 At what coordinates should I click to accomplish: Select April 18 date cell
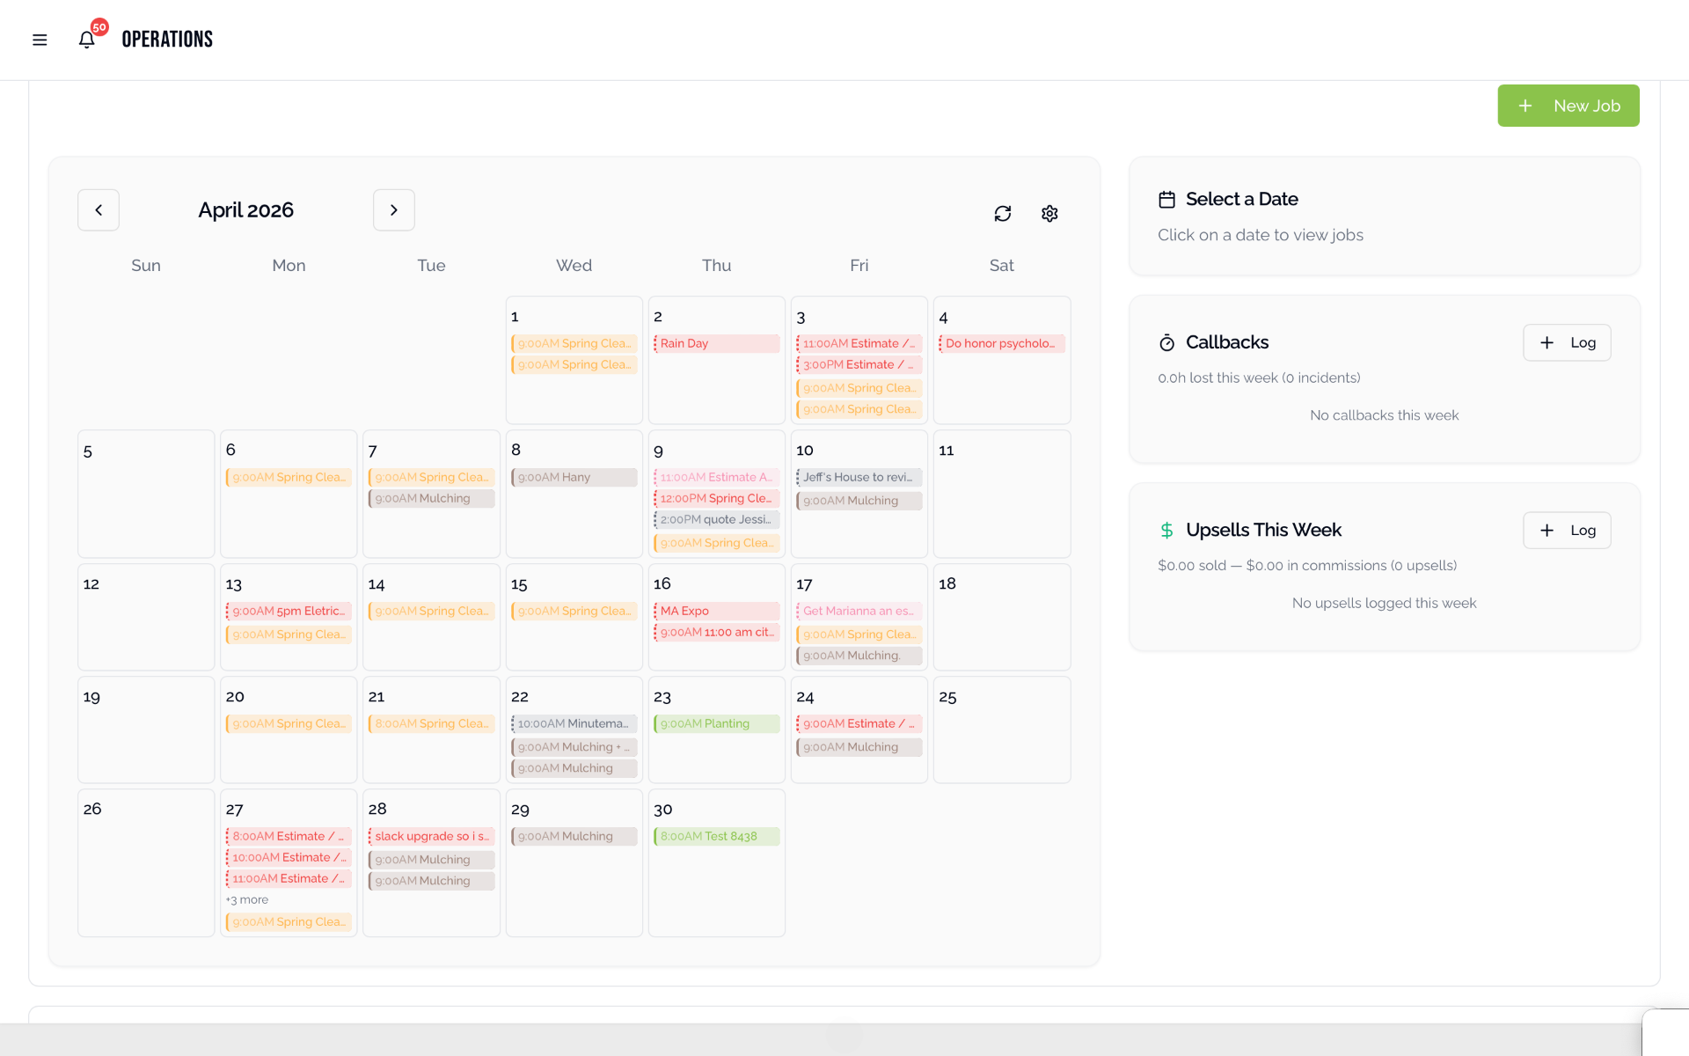click(1002, 617)
